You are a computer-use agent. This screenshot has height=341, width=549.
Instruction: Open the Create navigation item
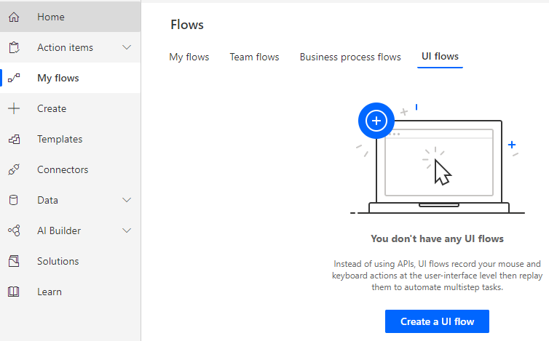pyautogui.click(x=70, y=108)
